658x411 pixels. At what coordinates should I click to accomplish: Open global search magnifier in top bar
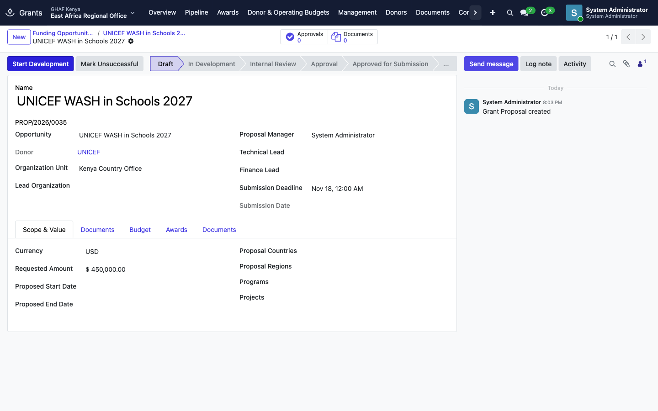pyautogui.click(x=510, y=13)
